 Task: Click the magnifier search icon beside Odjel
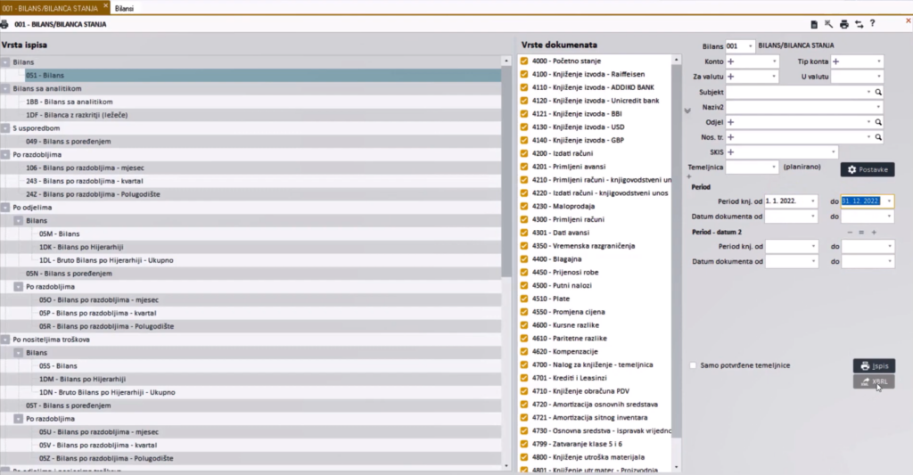tap(877, 122)
